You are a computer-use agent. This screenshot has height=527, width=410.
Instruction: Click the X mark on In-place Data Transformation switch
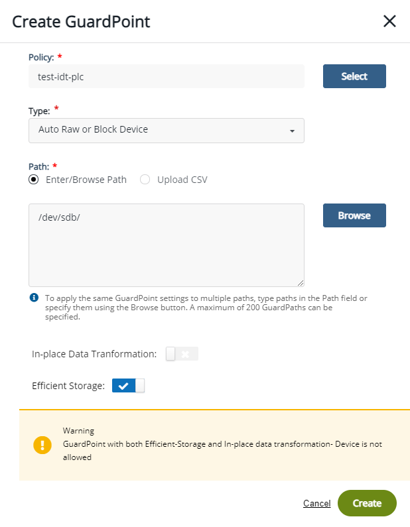[x=186, y=354]
